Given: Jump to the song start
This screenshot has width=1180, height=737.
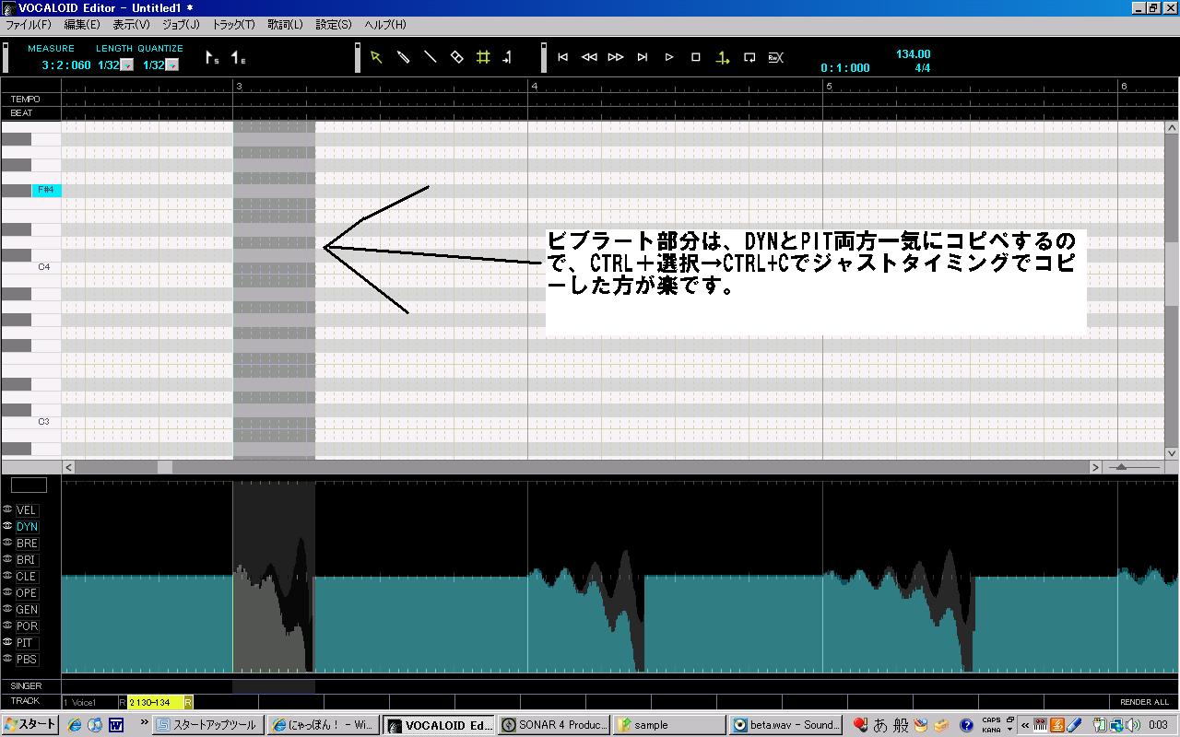Looking at the screenshot, I should [x=562, y=57].
